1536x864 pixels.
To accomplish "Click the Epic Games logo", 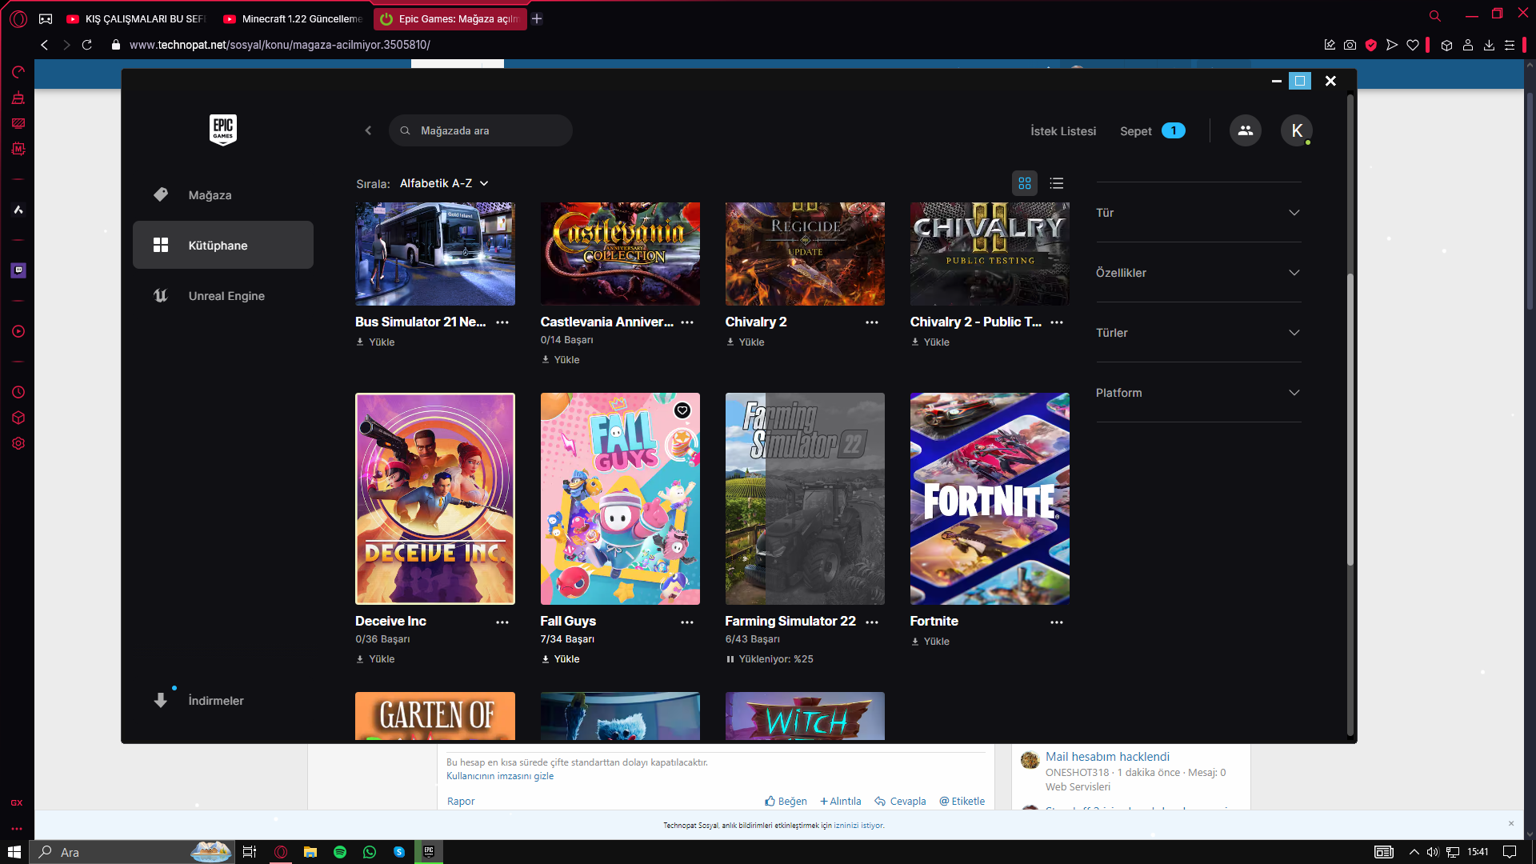I will pos(223,130).
